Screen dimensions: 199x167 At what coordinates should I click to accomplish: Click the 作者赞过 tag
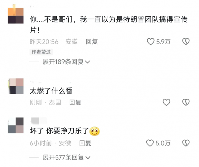coord(41,52)
